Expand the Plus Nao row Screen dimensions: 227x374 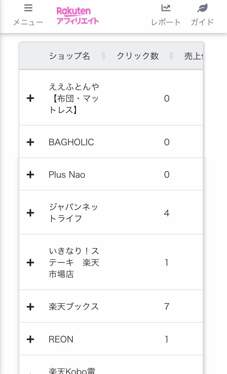[x=30, y=174]
